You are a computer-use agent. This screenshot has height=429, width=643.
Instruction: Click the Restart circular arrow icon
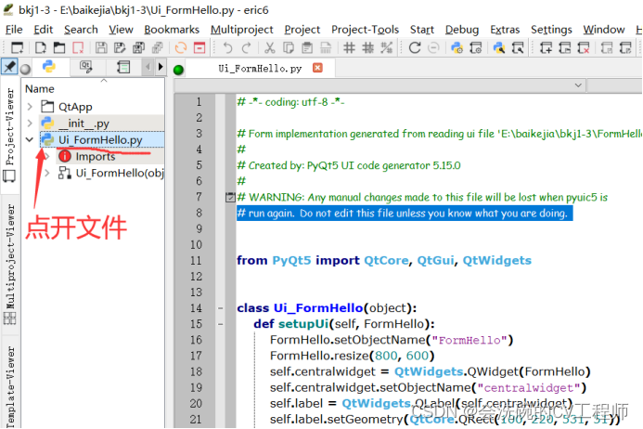[x=415, y=47]
